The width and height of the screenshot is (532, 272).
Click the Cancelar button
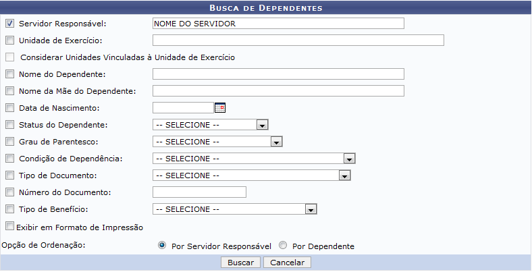click(x=286, y=263)
